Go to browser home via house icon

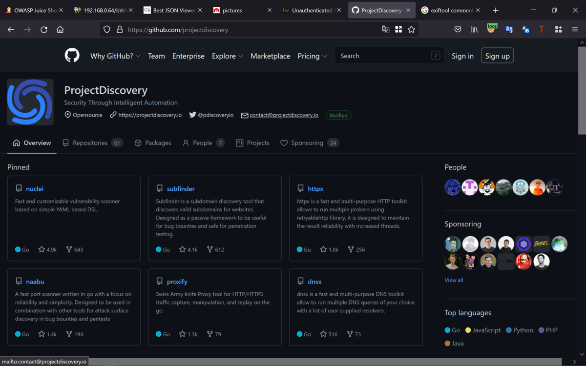(x=60, y=30)
